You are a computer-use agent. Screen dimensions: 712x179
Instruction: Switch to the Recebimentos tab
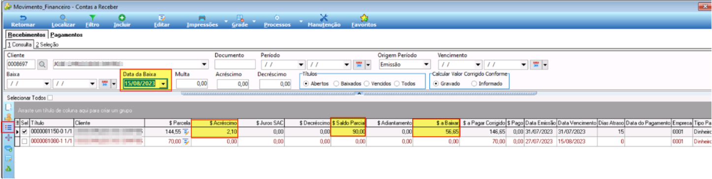click(27, 35)
